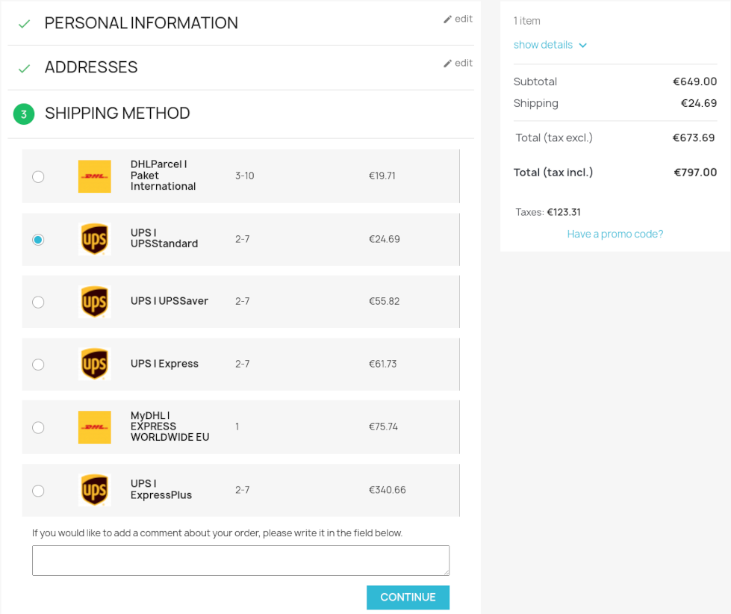Image resolution: width=731 pixels, height=614 pixels.
Task: Click the DHL logo for MyDHL EXPRESS WORLDWIDE
Action: pos(95,427)
